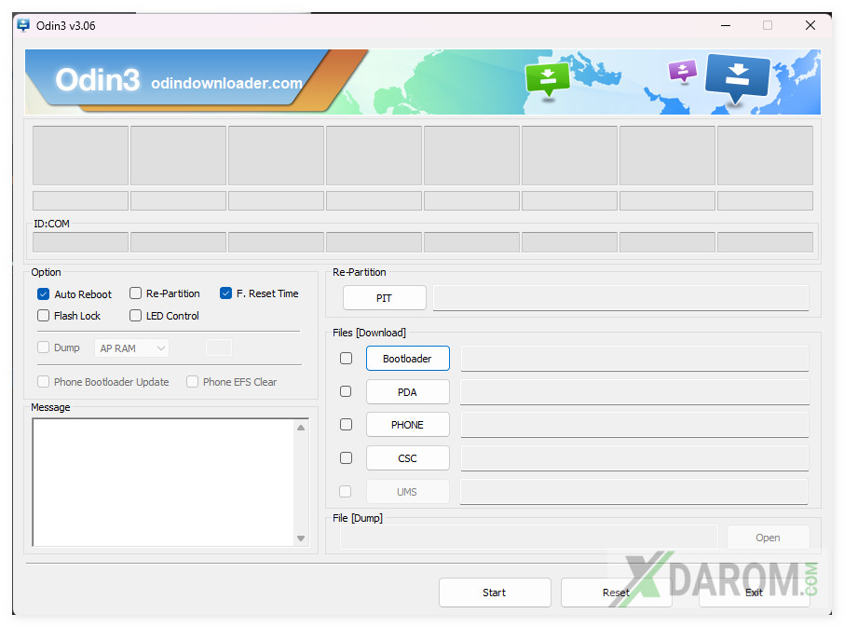Viewport: 844px width, 627px height.
Task: Turn on LED Control checkbox
Action: click(x=136, y=316)
